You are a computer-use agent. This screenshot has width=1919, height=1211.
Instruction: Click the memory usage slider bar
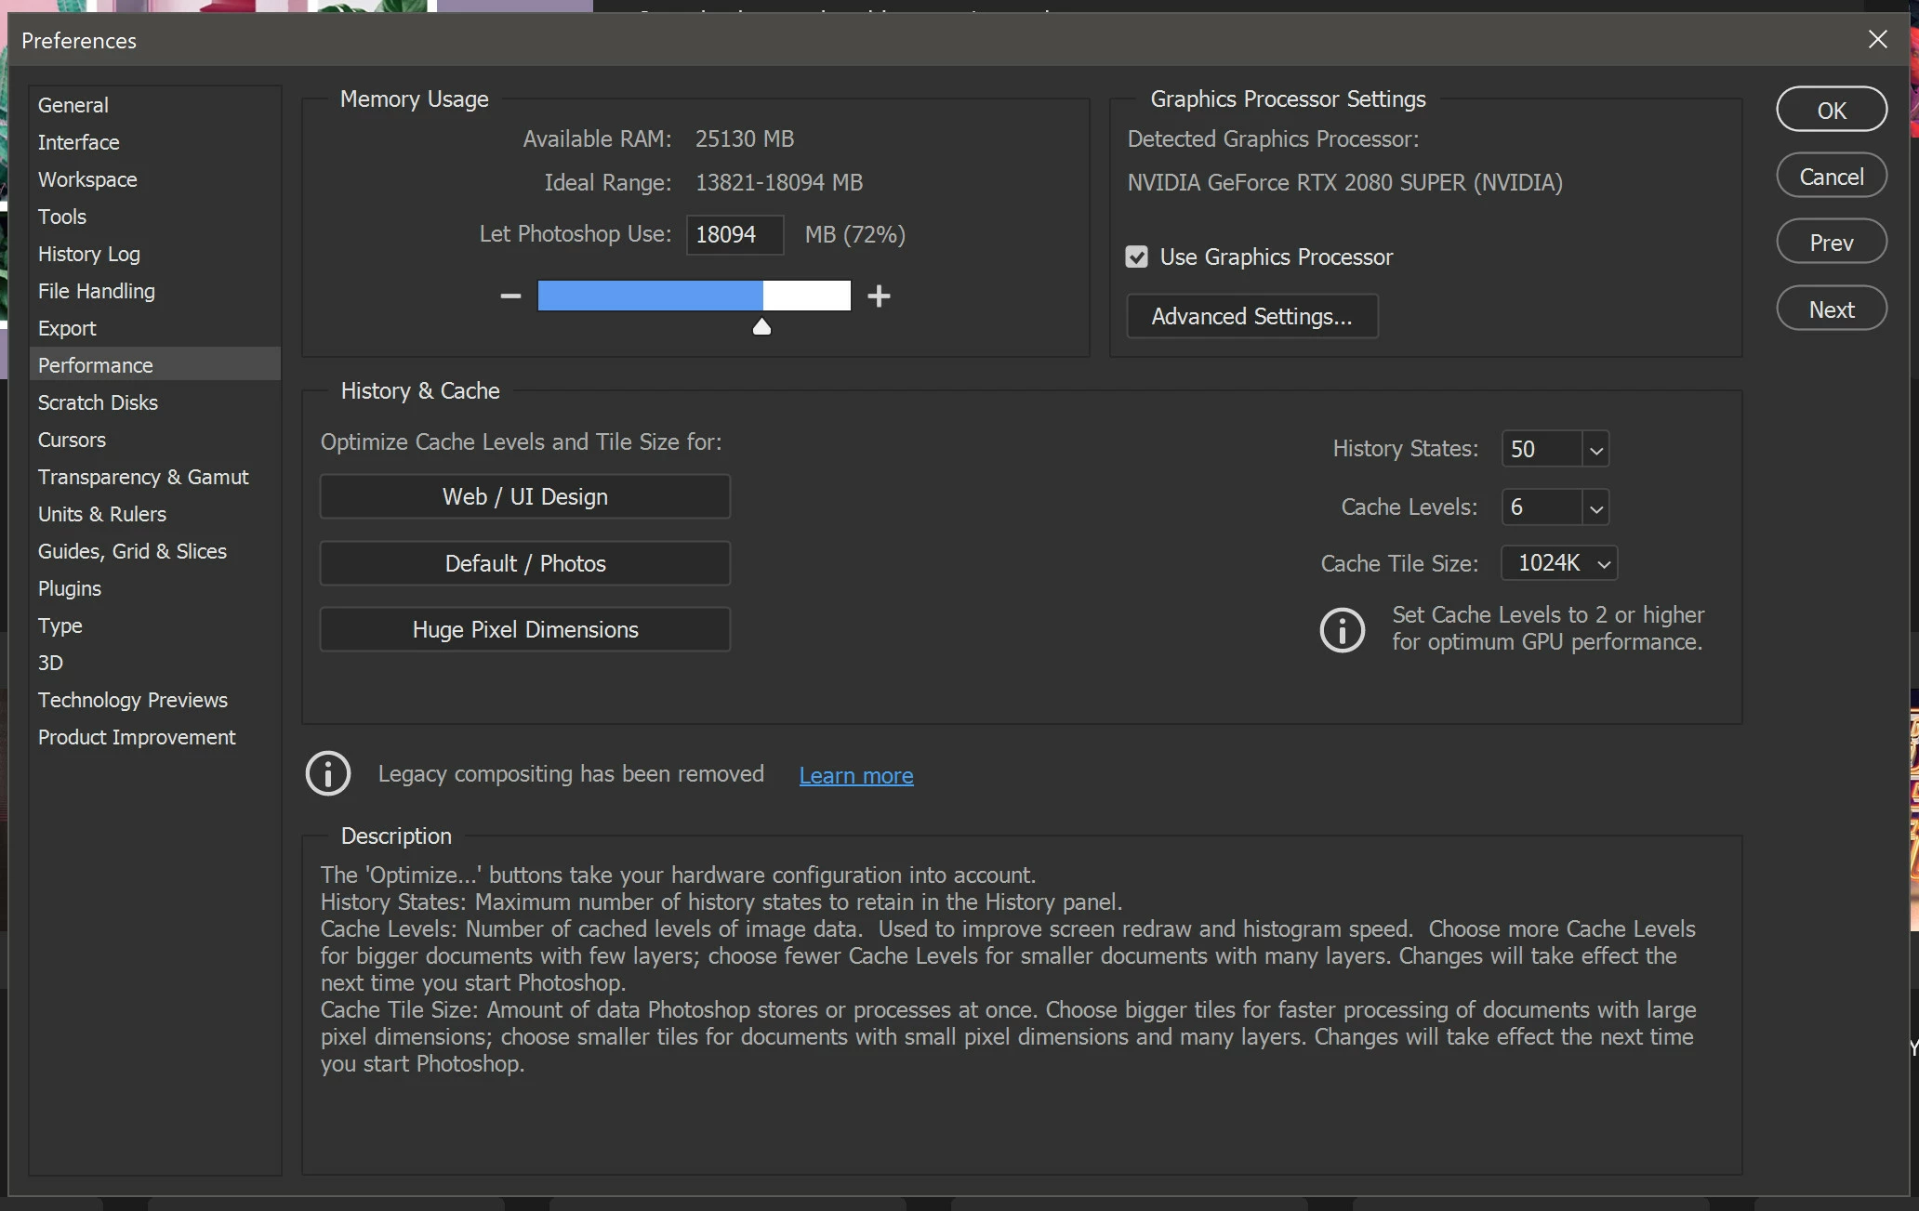694,296
